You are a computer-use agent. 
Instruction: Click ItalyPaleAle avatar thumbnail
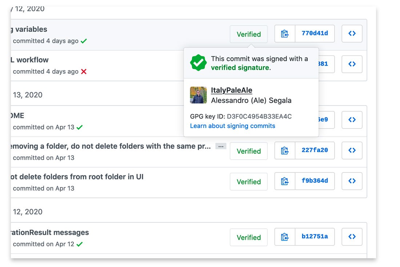(199, 95)
